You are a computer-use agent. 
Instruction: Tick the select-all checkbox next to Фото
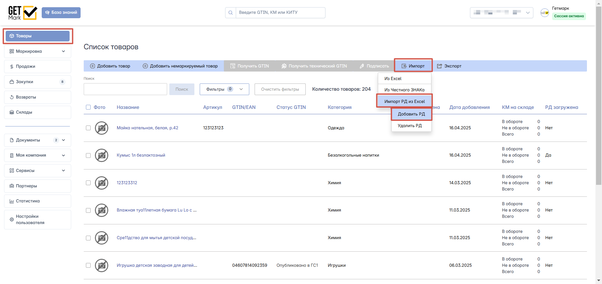(88, 107)
